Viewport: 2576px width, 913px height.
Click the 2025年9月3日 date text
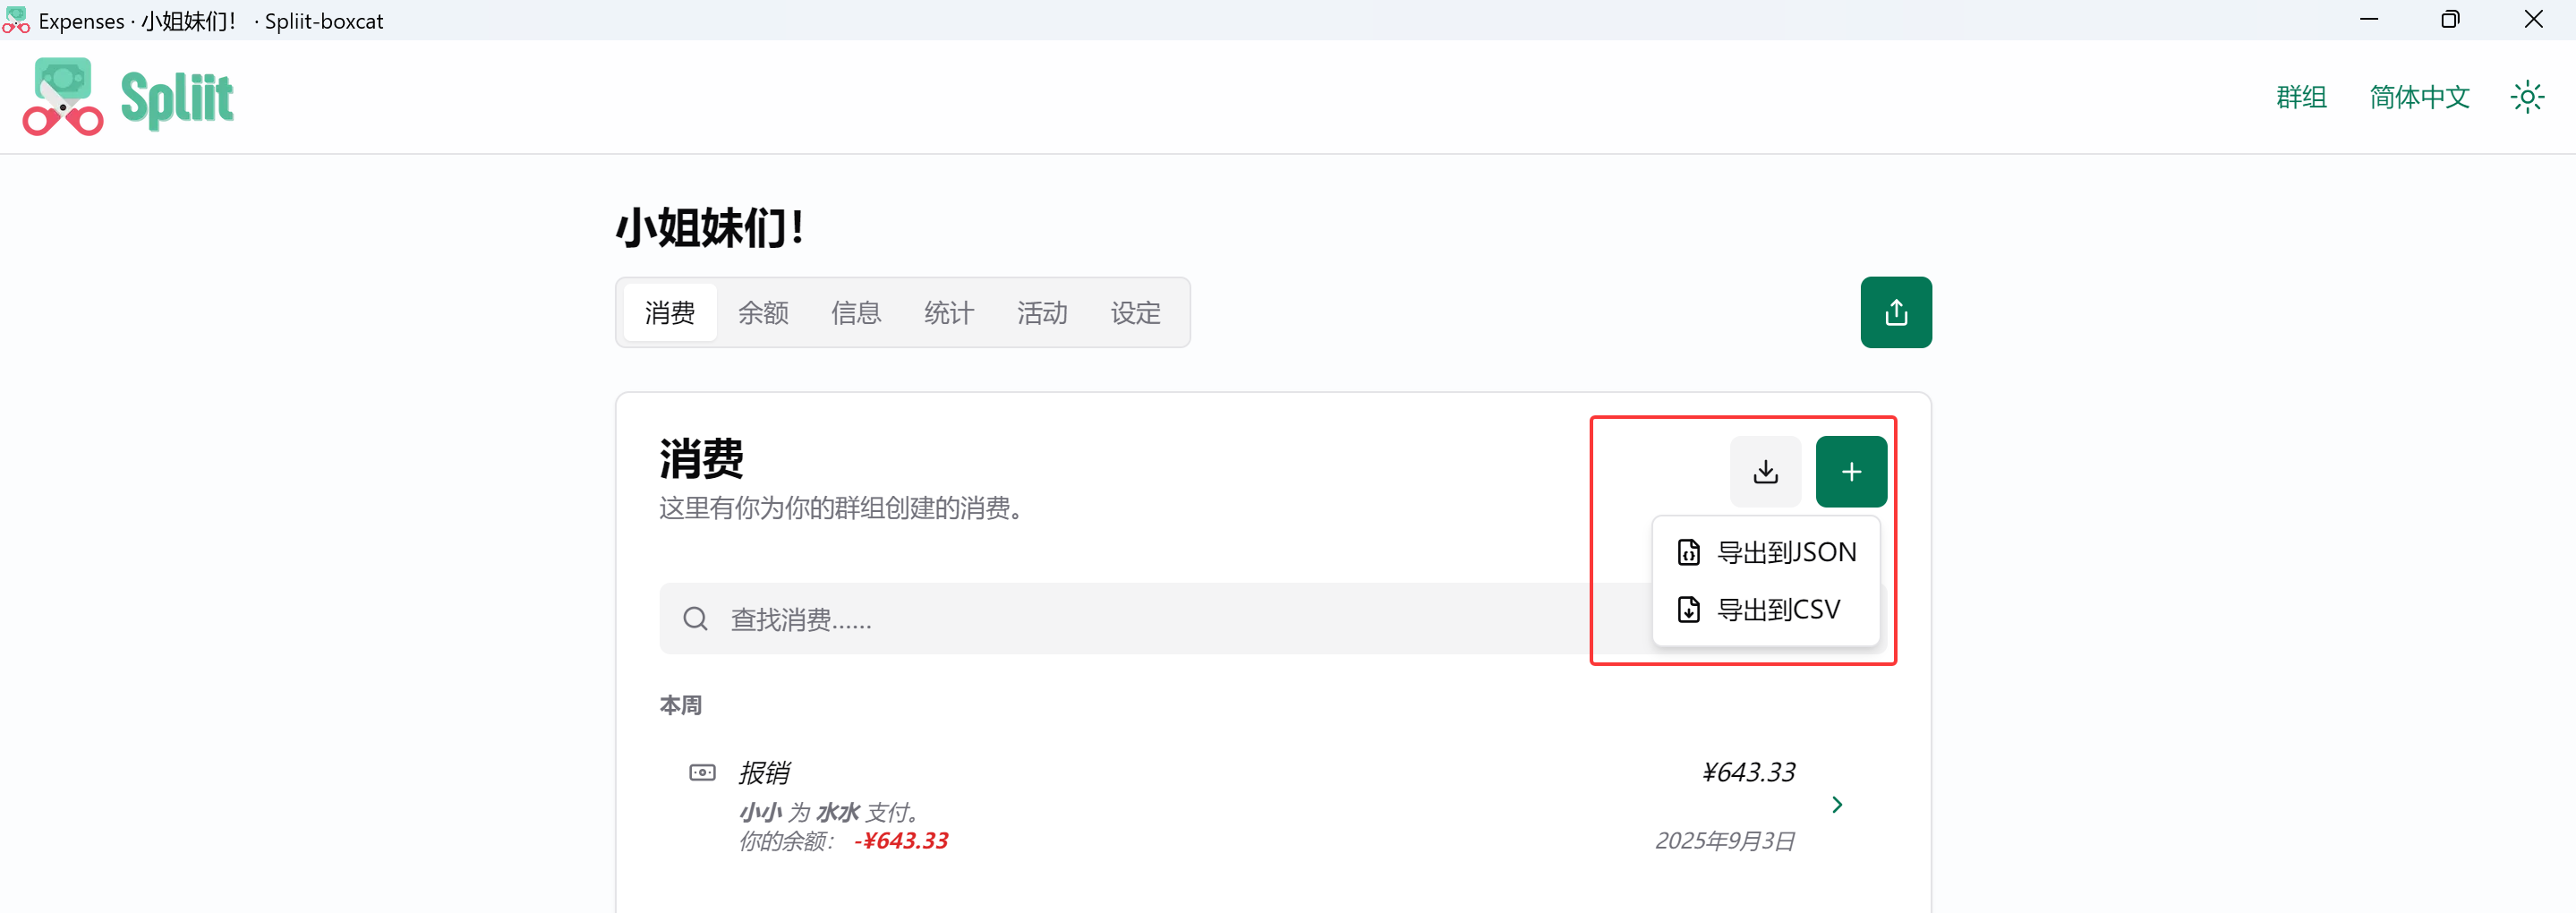pyautogui.click(x=1724, y=841)
